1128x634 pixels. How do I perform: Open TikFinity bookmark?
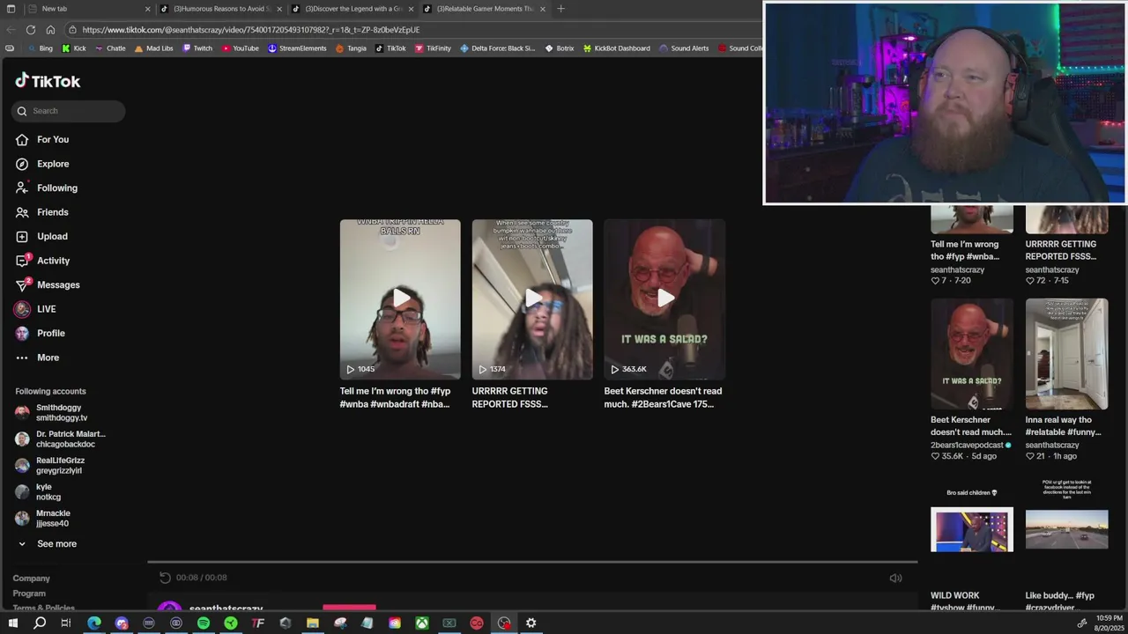pyautogui.click(x=433, y=48)
